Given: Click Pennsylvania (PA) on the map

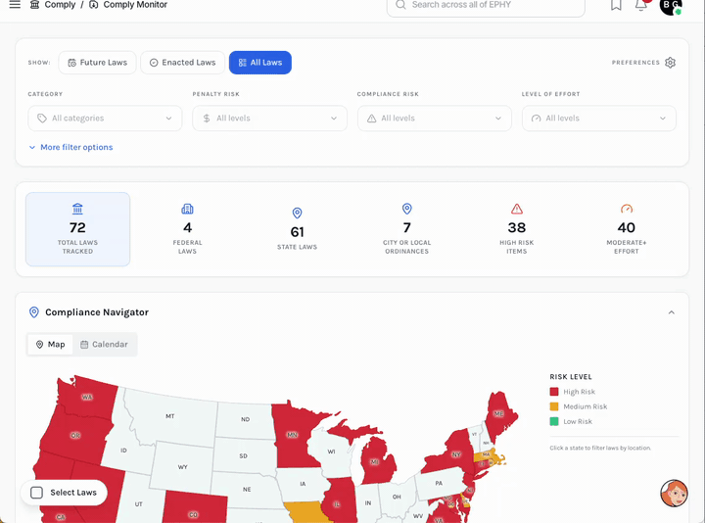Looking at the screenshot, I should (439, 483).
